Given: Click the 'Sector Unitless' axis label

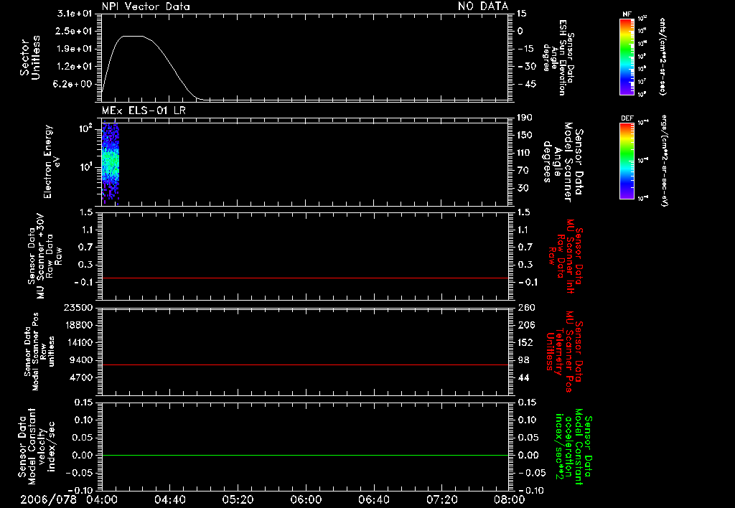Looking at the screenshot, I should 30,57.
